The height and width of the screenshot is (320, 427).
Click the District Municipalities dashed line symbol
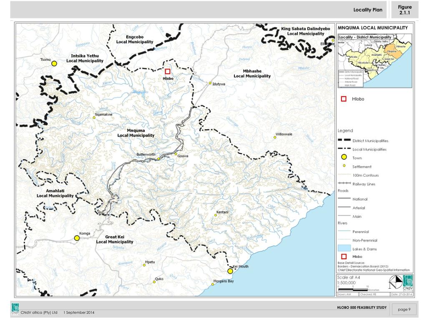[x=344, y=140]
